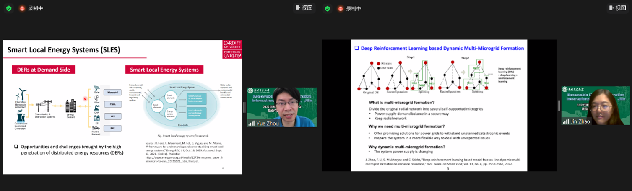Select Yue Zhou's video thumbnail
Image resolution: width=632 pixels, height=191 pixels.
coord(282,107)
